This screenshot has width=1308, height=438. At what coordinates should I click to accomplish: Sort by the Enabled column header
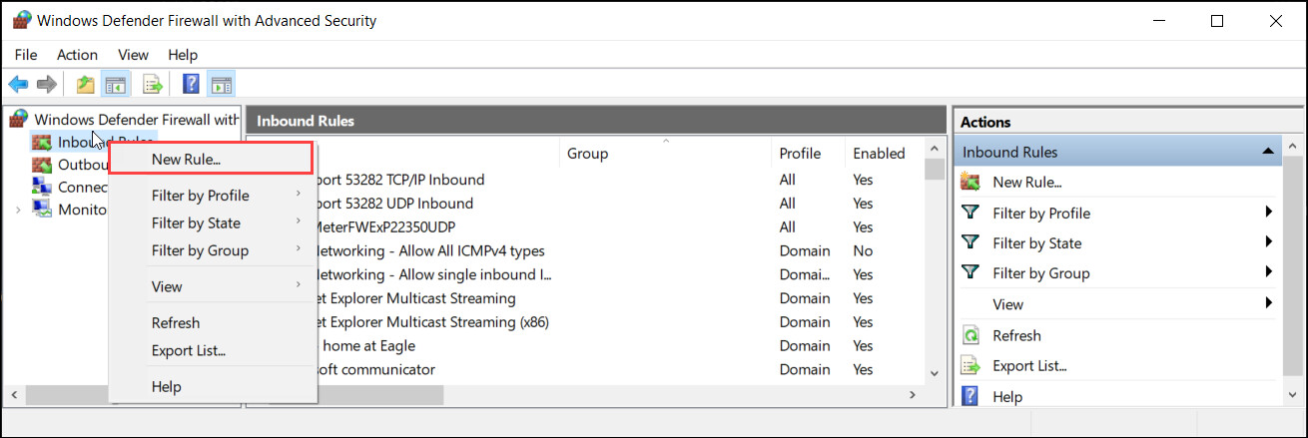pos(878,154)
